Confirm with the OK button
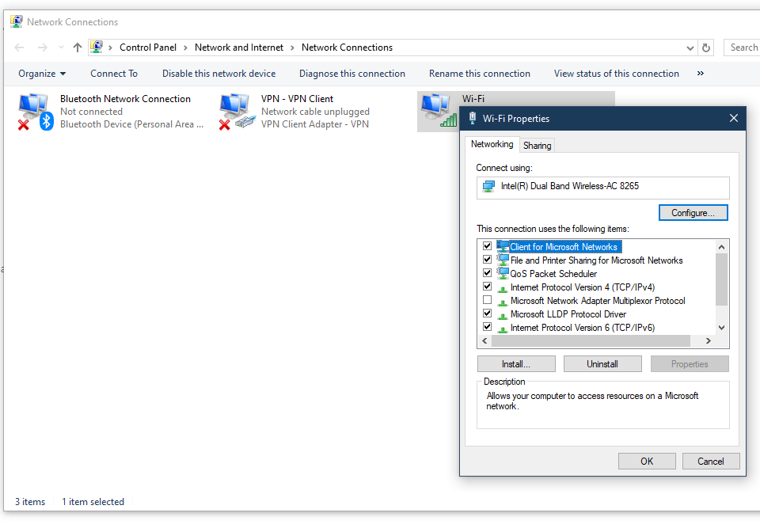Image resolution: width=760 pixels, height=532 pixels. (647, 462)
